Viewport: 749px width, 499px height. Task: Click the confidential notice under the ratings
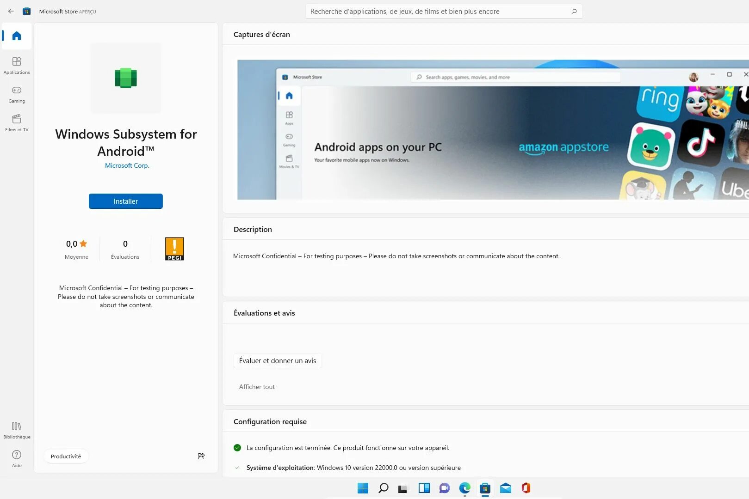126,297
